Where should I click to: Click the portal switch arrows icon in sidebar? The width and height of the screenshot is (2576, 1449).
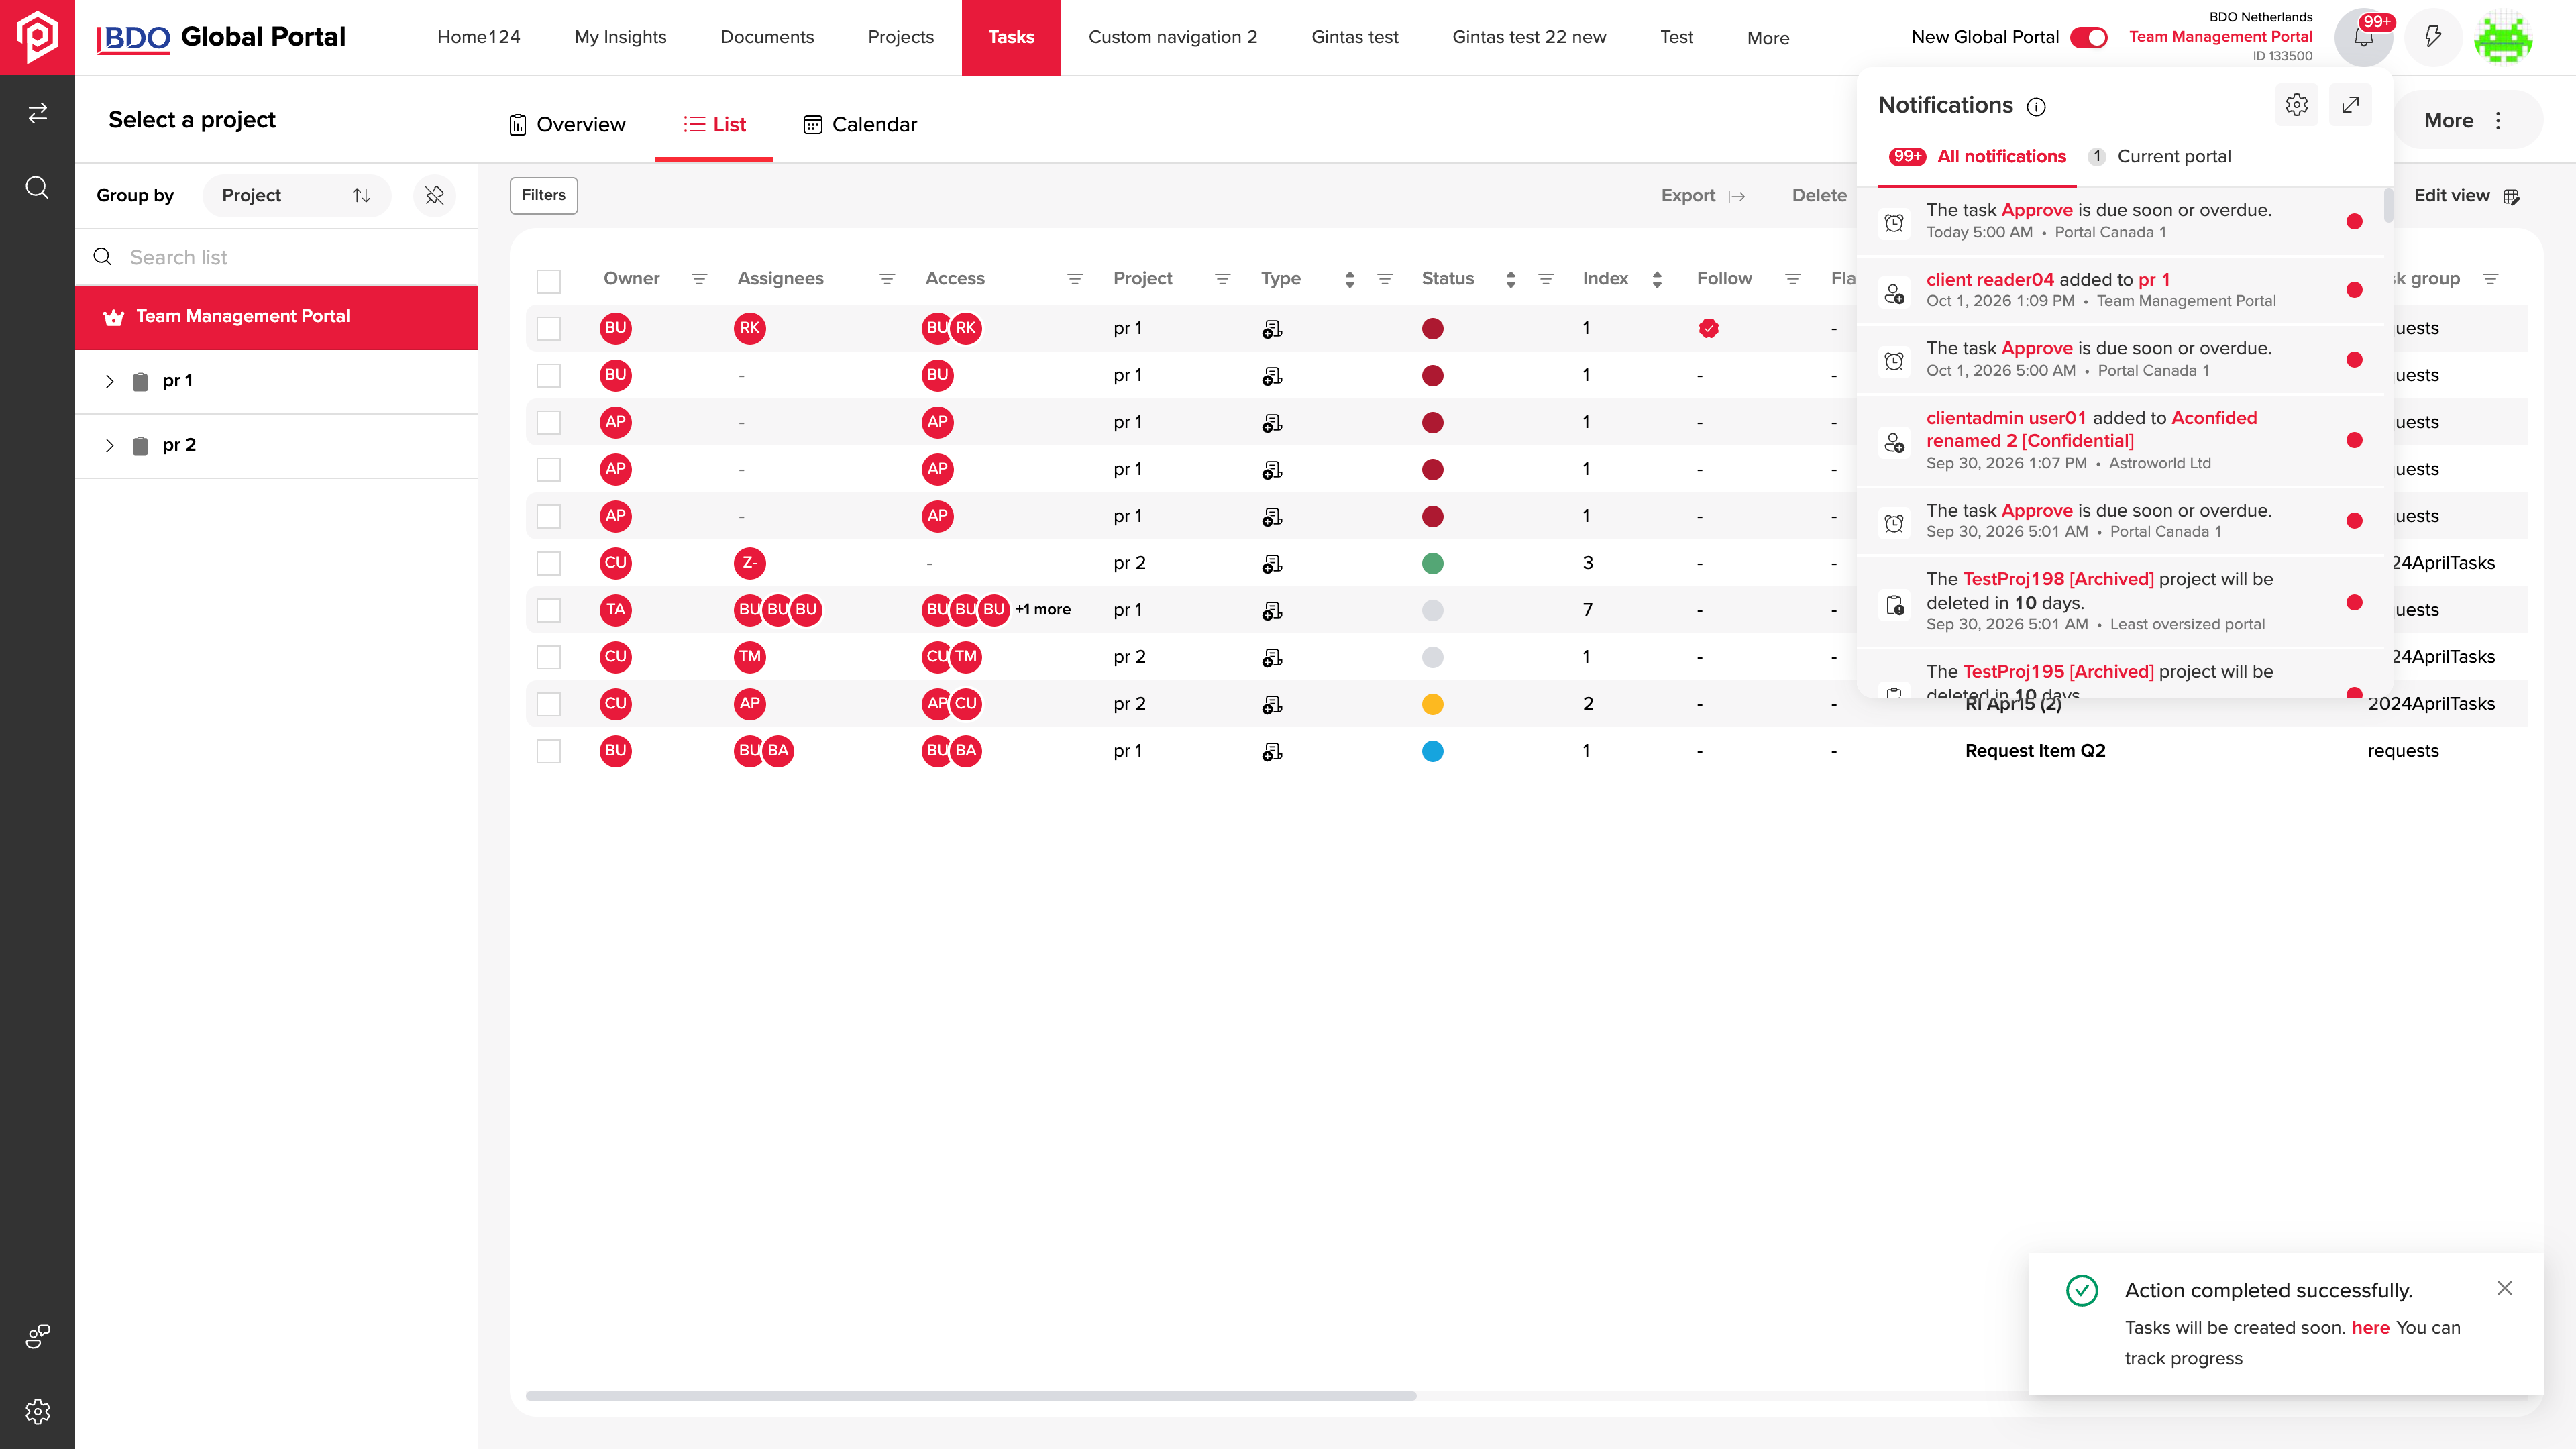tap(37, 113)
